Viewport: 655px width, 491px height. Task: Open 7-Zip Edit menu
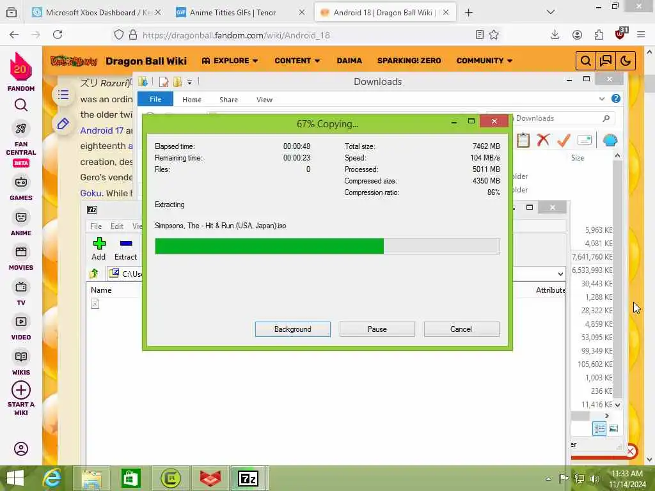pyautogui.click(x=117, y=226)
